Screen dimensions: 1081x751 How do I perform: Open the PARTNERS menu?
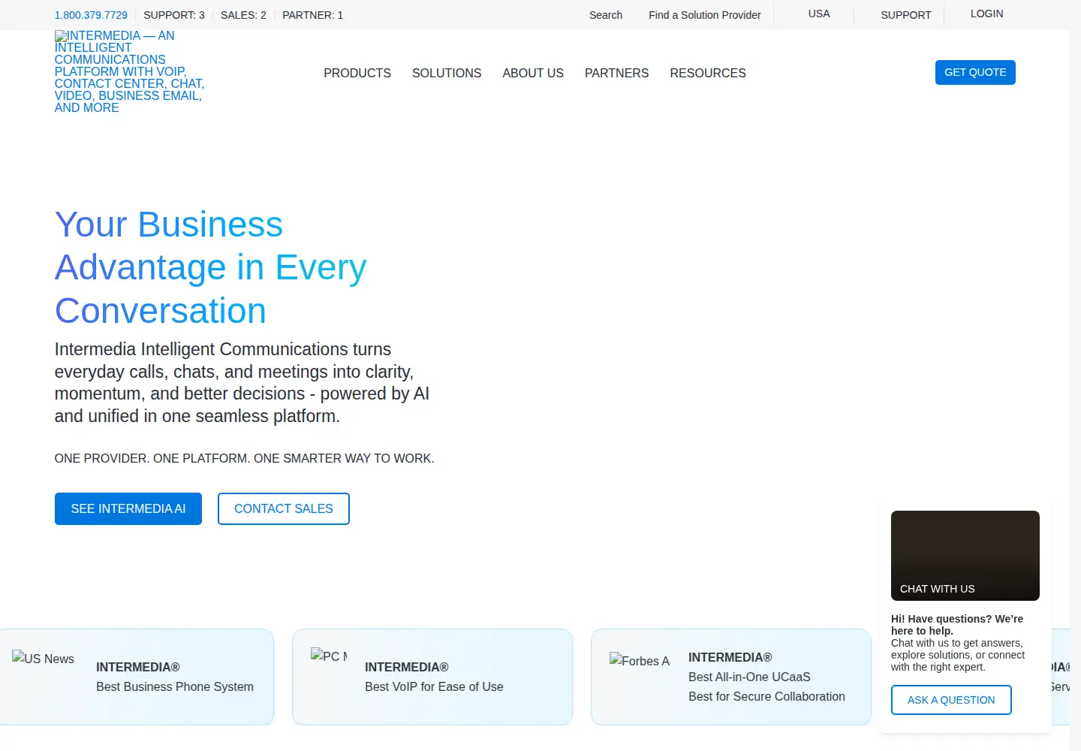click(x=616, y=73)
